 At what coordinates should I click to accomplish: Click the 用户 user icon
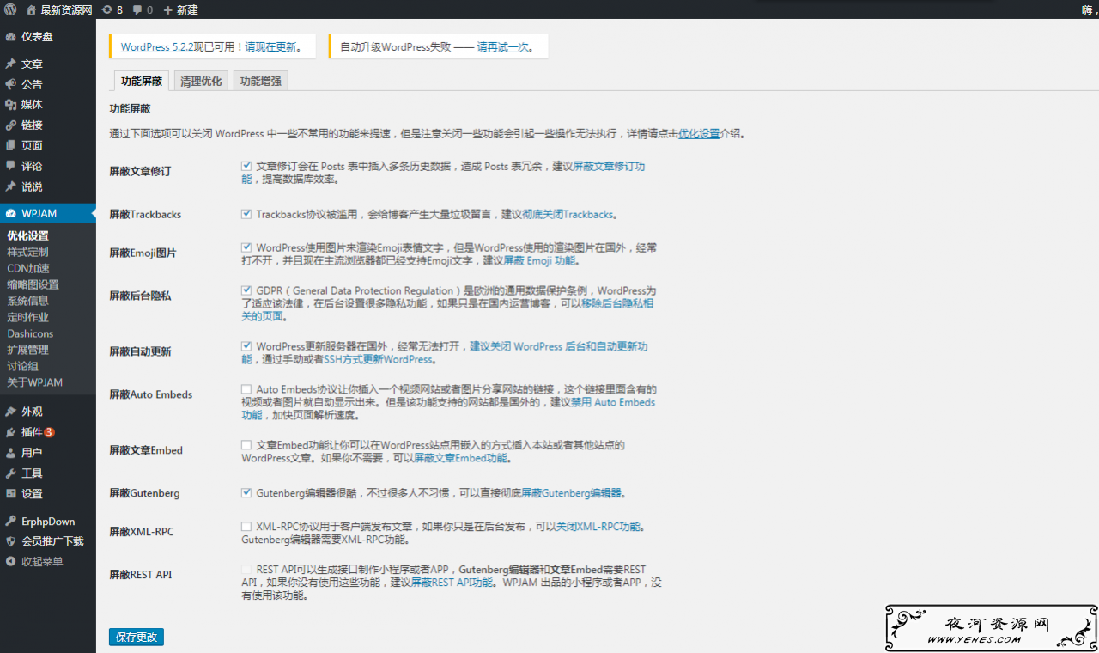10,453
